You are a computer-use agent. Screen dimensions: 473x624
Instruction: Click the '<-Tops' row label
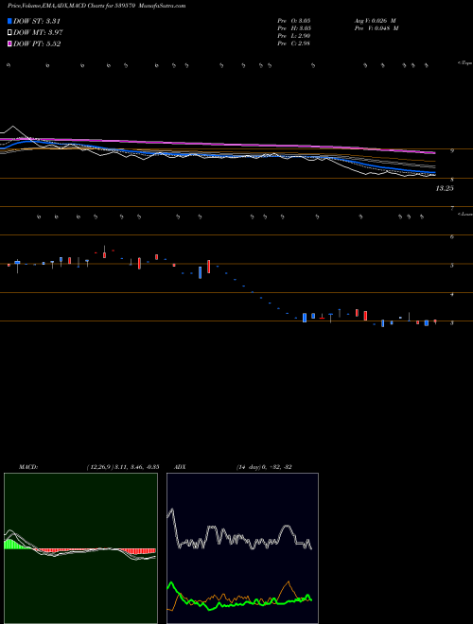[x=464, y=63]
